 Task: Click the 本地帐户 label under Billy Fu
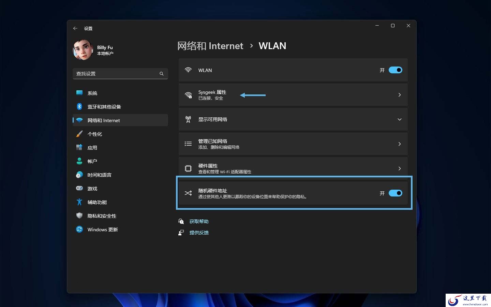105,54
